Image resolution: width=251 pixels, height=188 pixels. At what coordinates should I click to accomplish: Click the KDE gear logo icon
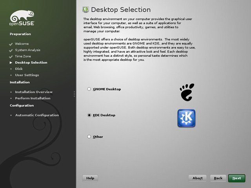pyautogui.click(x=186, y=118)
